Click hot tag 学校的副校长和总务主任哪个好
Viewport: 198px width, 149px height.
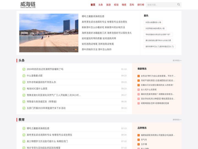click(x=158, y=34)
